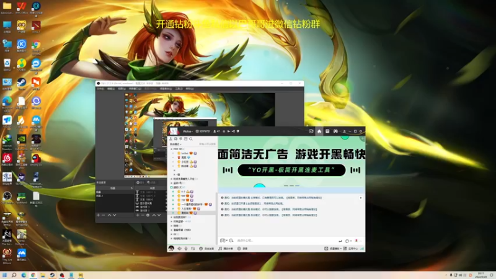Expand the channel row directly below highlighted user
This screenshot has width=496, height=279.
click(x=172, y=218)
